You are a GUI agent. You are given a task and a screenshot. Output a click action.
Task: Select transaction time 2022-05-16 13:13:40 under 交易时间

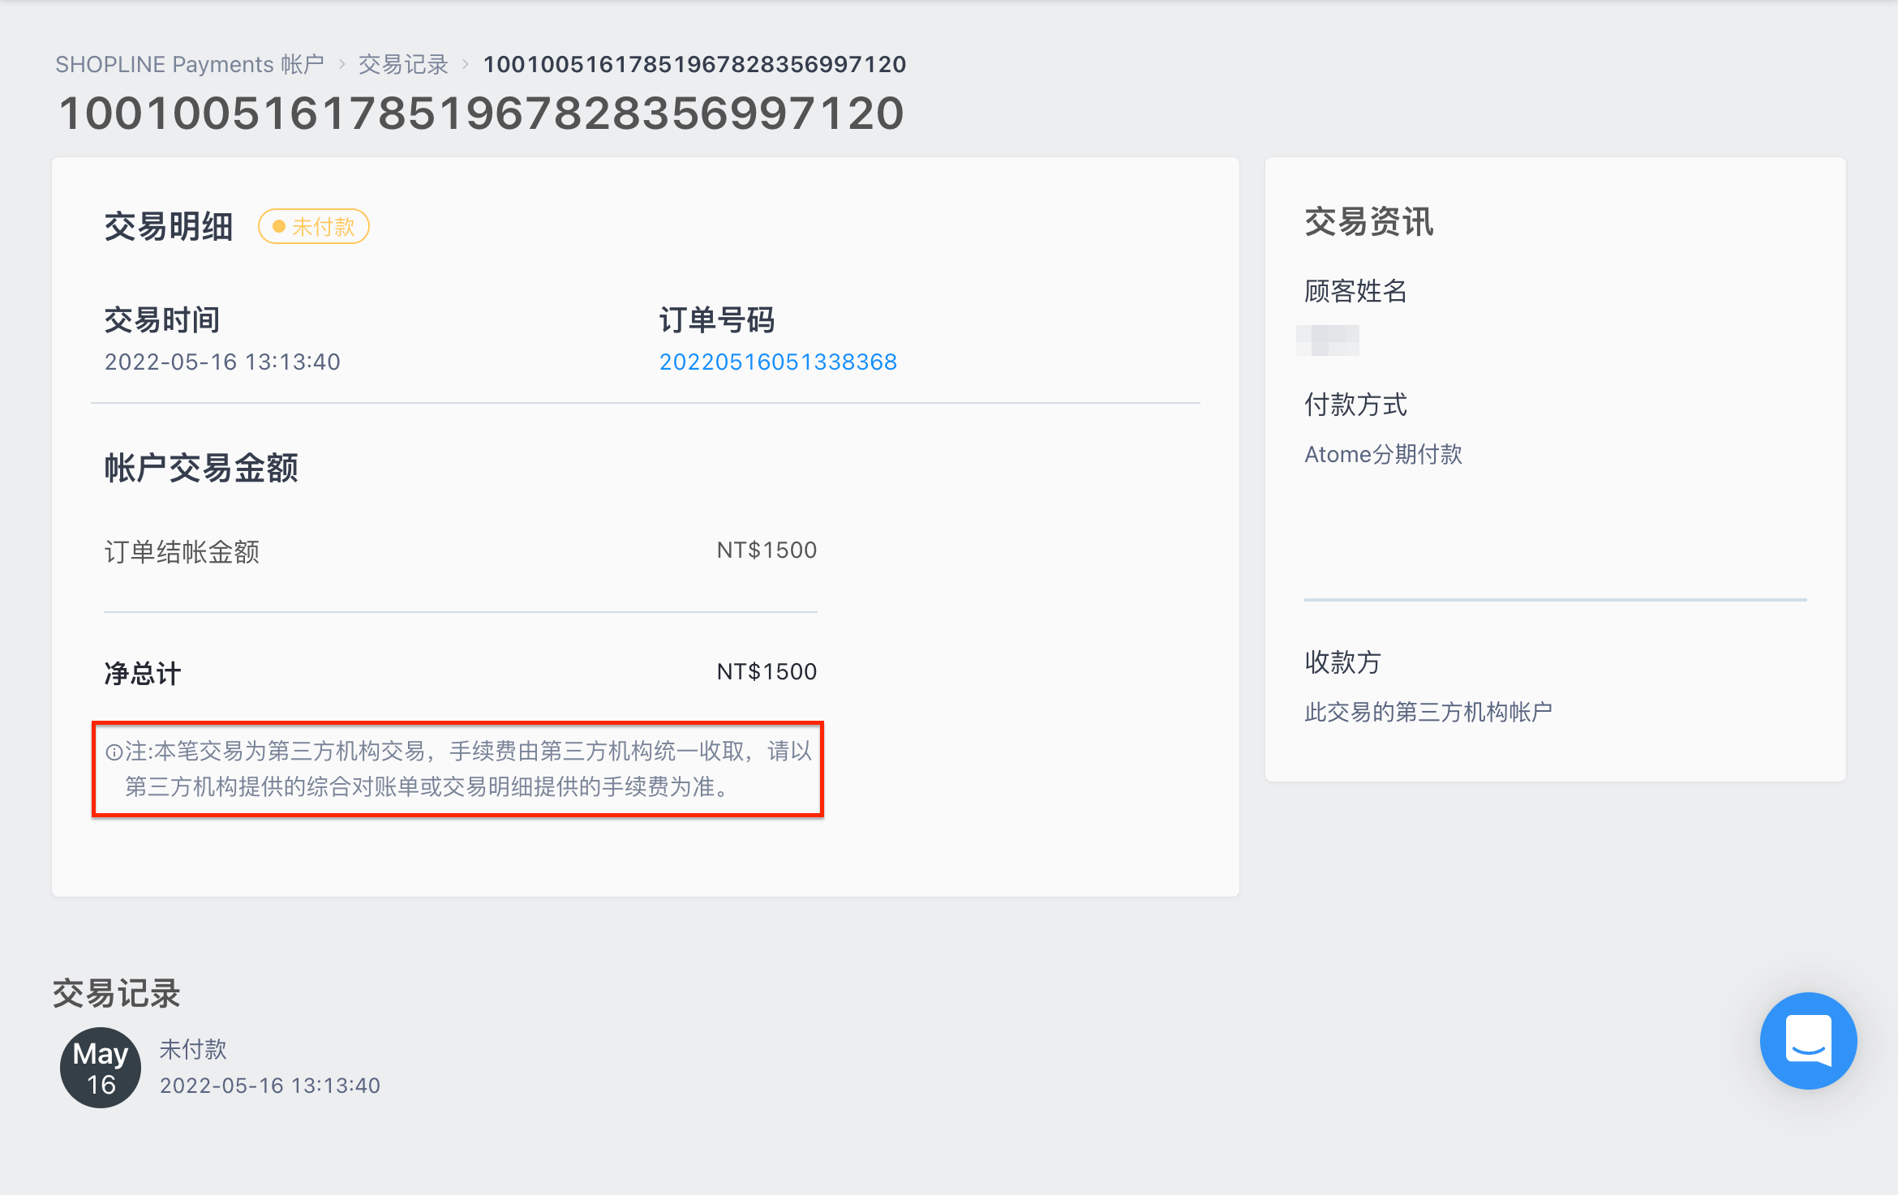point(222,362)
